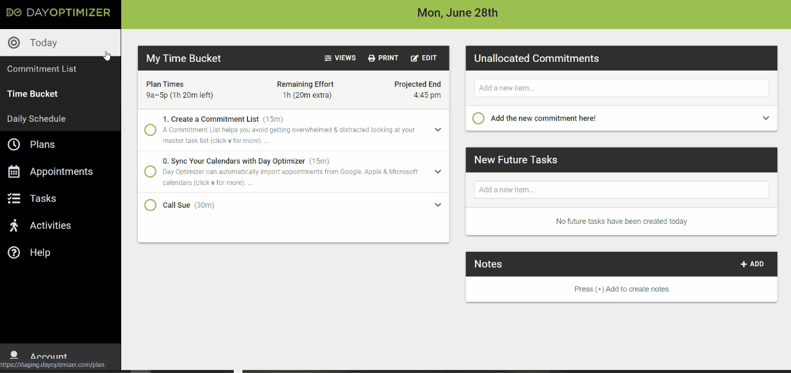Focus the New Future Tasks input field
This screenshot has width=791, height=373.
click(x=621, y=190)
